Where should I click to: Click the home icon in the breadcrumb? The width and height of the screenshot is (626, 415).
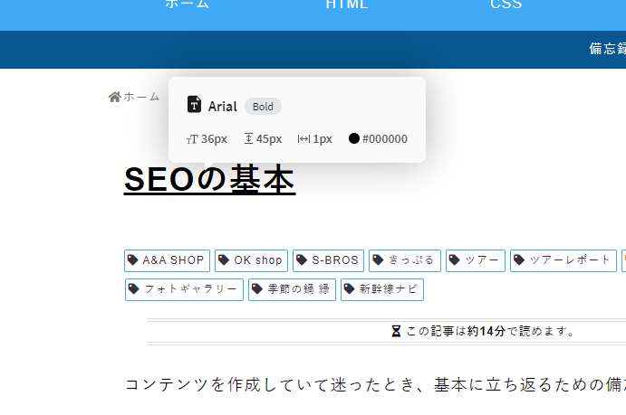[114, 97]
